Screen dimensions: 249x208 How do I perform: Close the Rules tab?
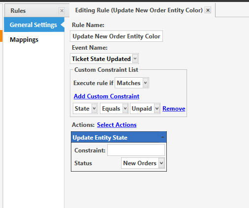pyautogui.click(x=62, y=11)
